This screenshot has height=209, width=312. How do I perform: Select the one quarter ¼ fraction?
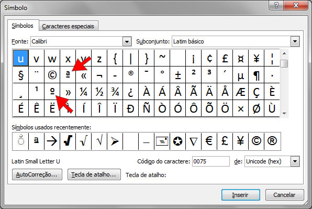84,91
